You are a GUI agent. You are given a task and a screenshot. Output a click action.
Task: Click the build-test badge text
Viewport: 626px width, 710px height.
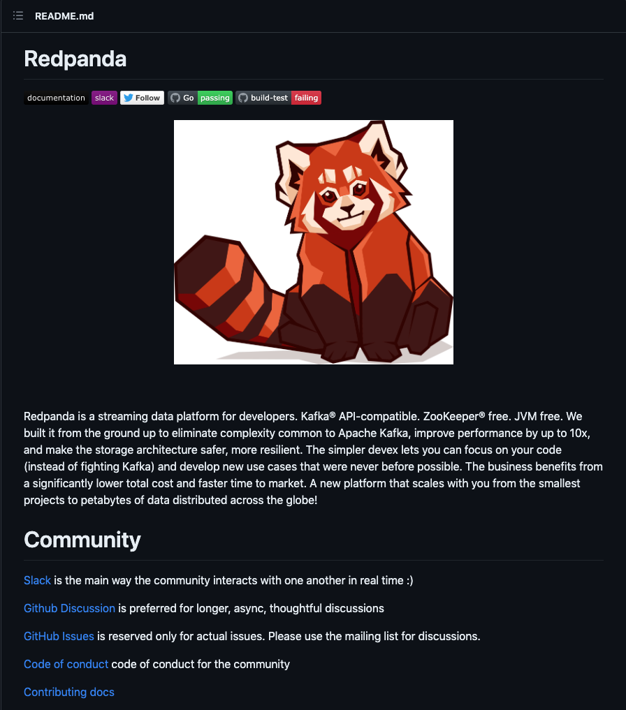coord(269,98)
